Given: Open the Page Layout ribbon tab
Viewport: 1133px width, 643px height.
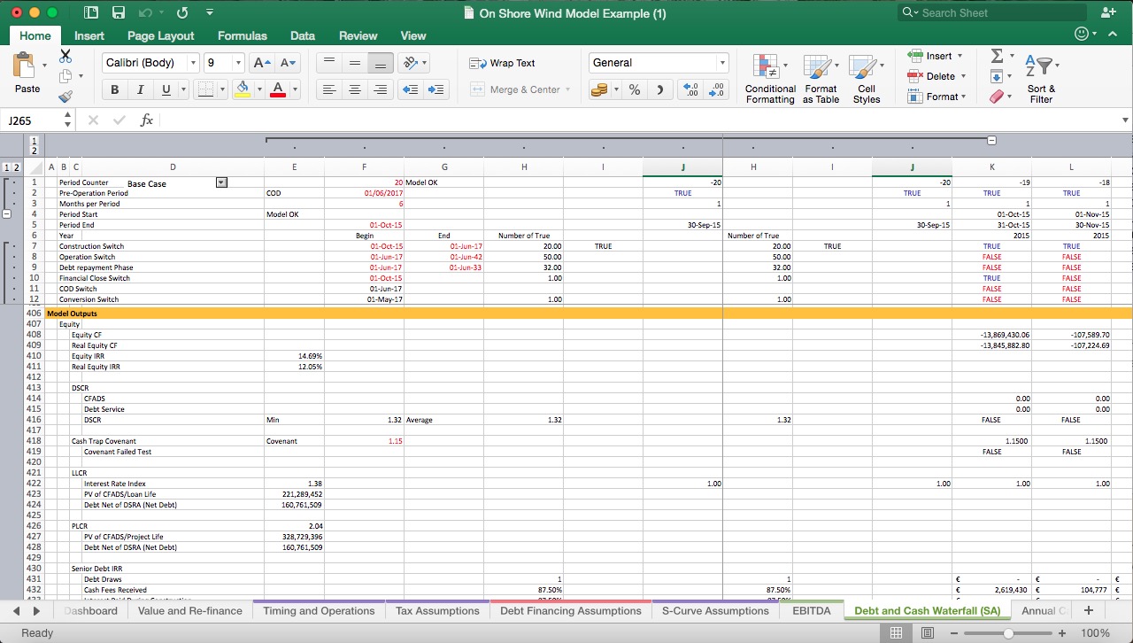Looking at the screenshot, I should (x=161, y=35).
